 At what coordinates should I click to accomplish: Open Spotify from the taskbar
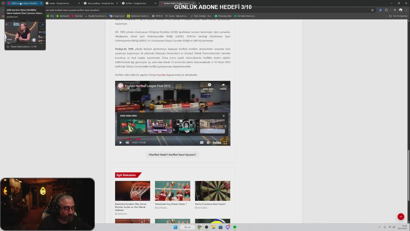click(234, 227)
